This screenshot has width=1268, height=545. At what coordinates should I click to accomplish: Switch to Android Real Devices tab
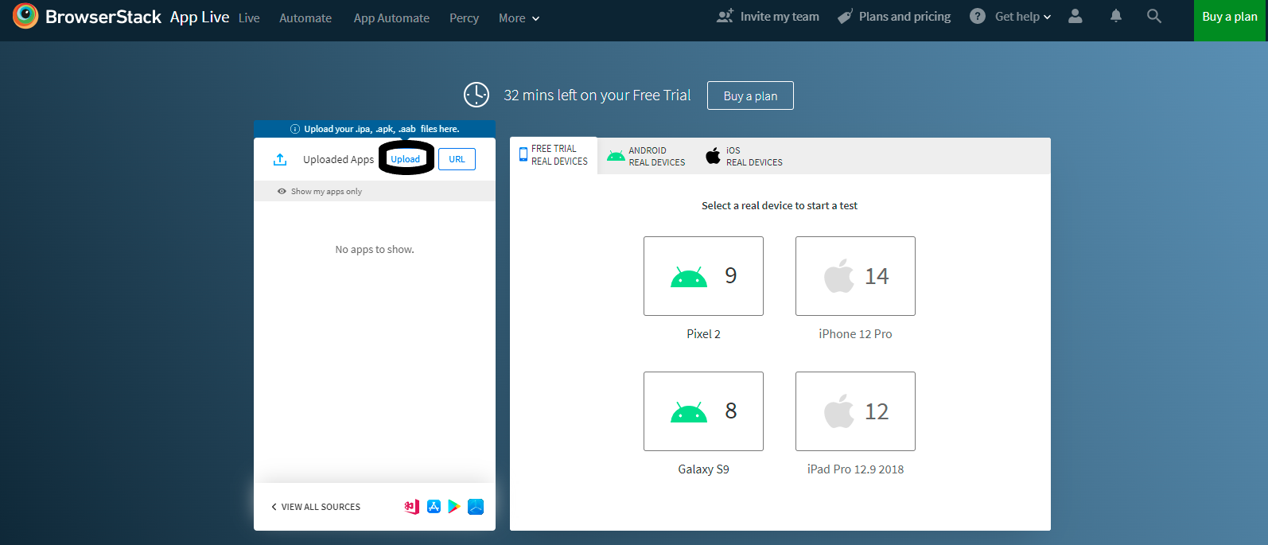(x=646, y=157)
